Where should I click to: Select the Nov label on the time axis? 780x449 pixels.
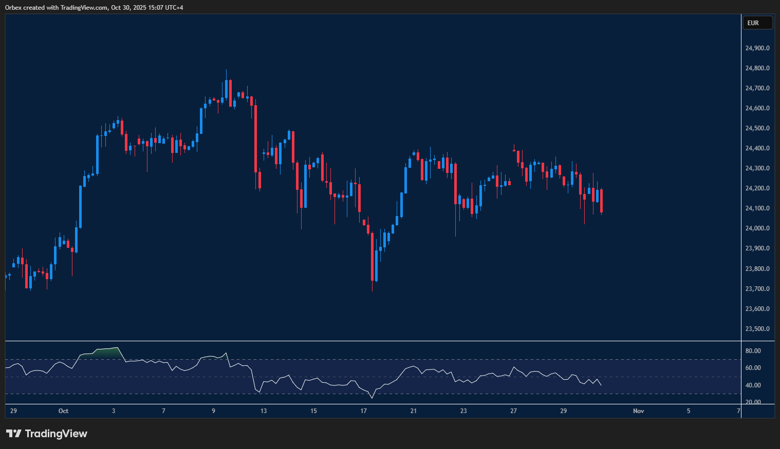click(x=638, y=411)
